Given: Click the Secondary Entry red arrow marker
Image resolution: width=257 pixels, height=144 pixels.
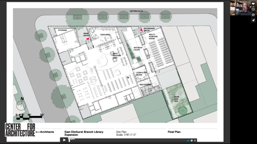Looking at the screenshot, I should pos(142,30).
